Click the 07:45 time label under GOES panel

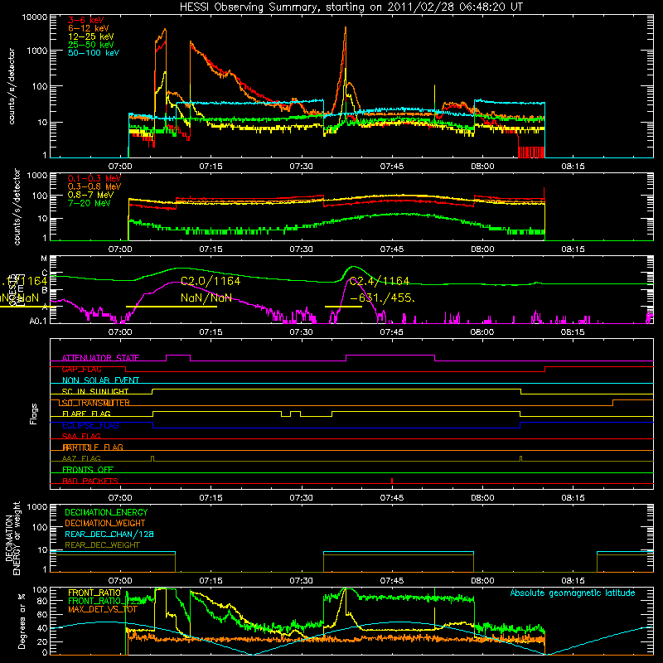click(x=391, y=332)
